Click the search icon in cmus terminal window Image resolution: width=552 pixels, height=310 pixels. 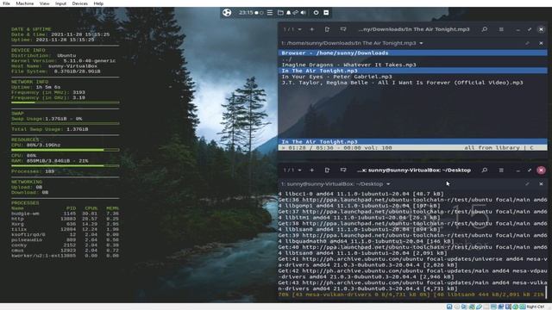485,29
